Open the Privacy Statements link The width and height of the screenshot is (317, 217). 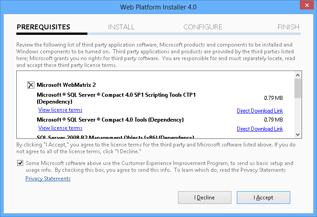tap(48, 179)
